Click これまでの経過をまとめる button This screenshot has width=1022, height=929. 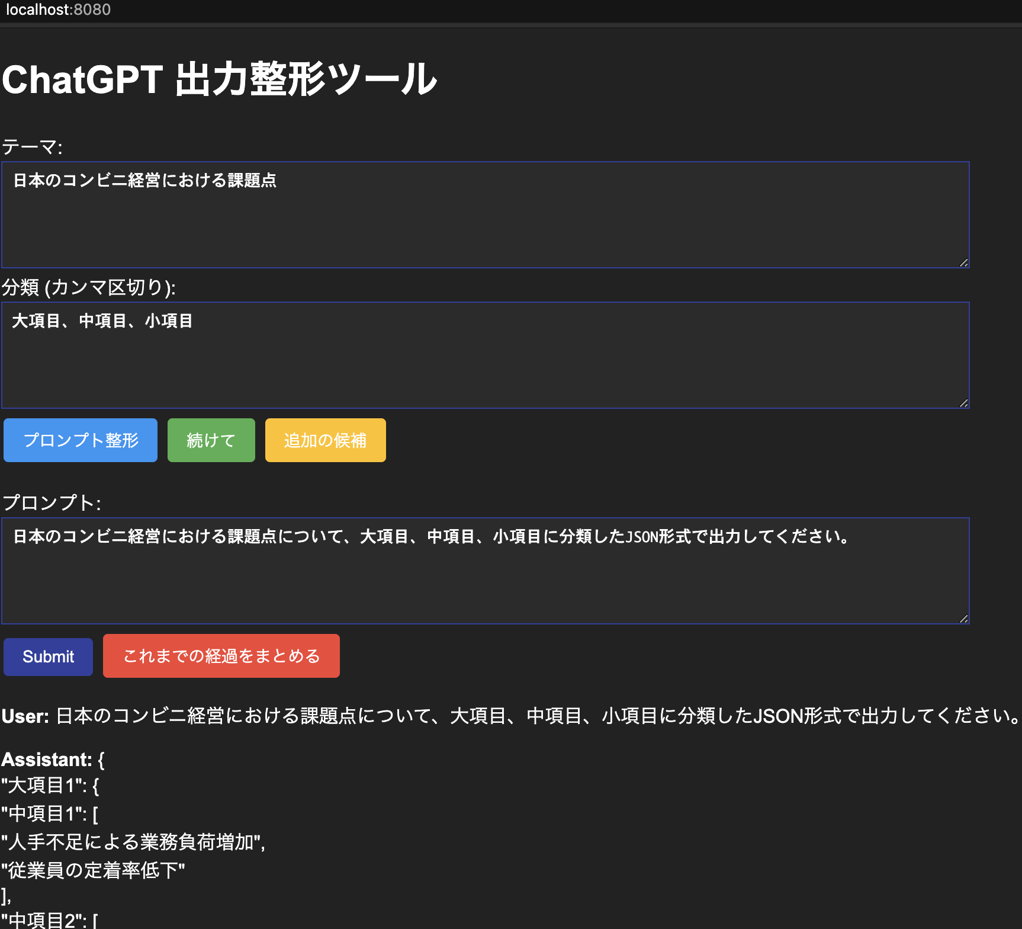coord(221,655)
